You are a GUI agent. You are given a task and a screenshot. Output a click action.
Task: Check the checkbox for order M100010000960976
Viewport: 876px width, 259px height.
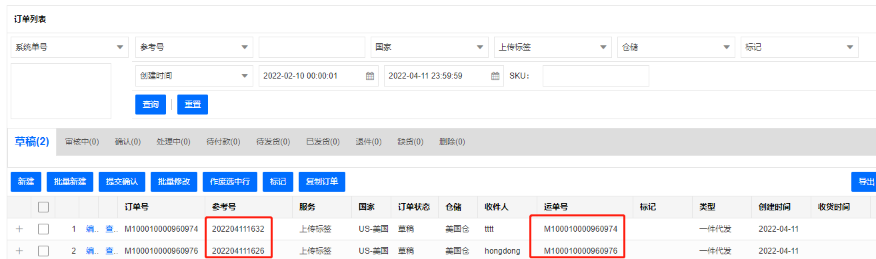43,251
